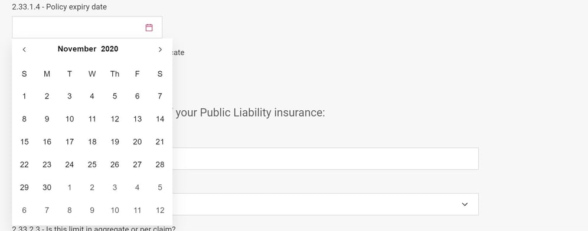Open the dropdown with the down chevron
This screenshot has width=588, height=231.
(465, 204)
